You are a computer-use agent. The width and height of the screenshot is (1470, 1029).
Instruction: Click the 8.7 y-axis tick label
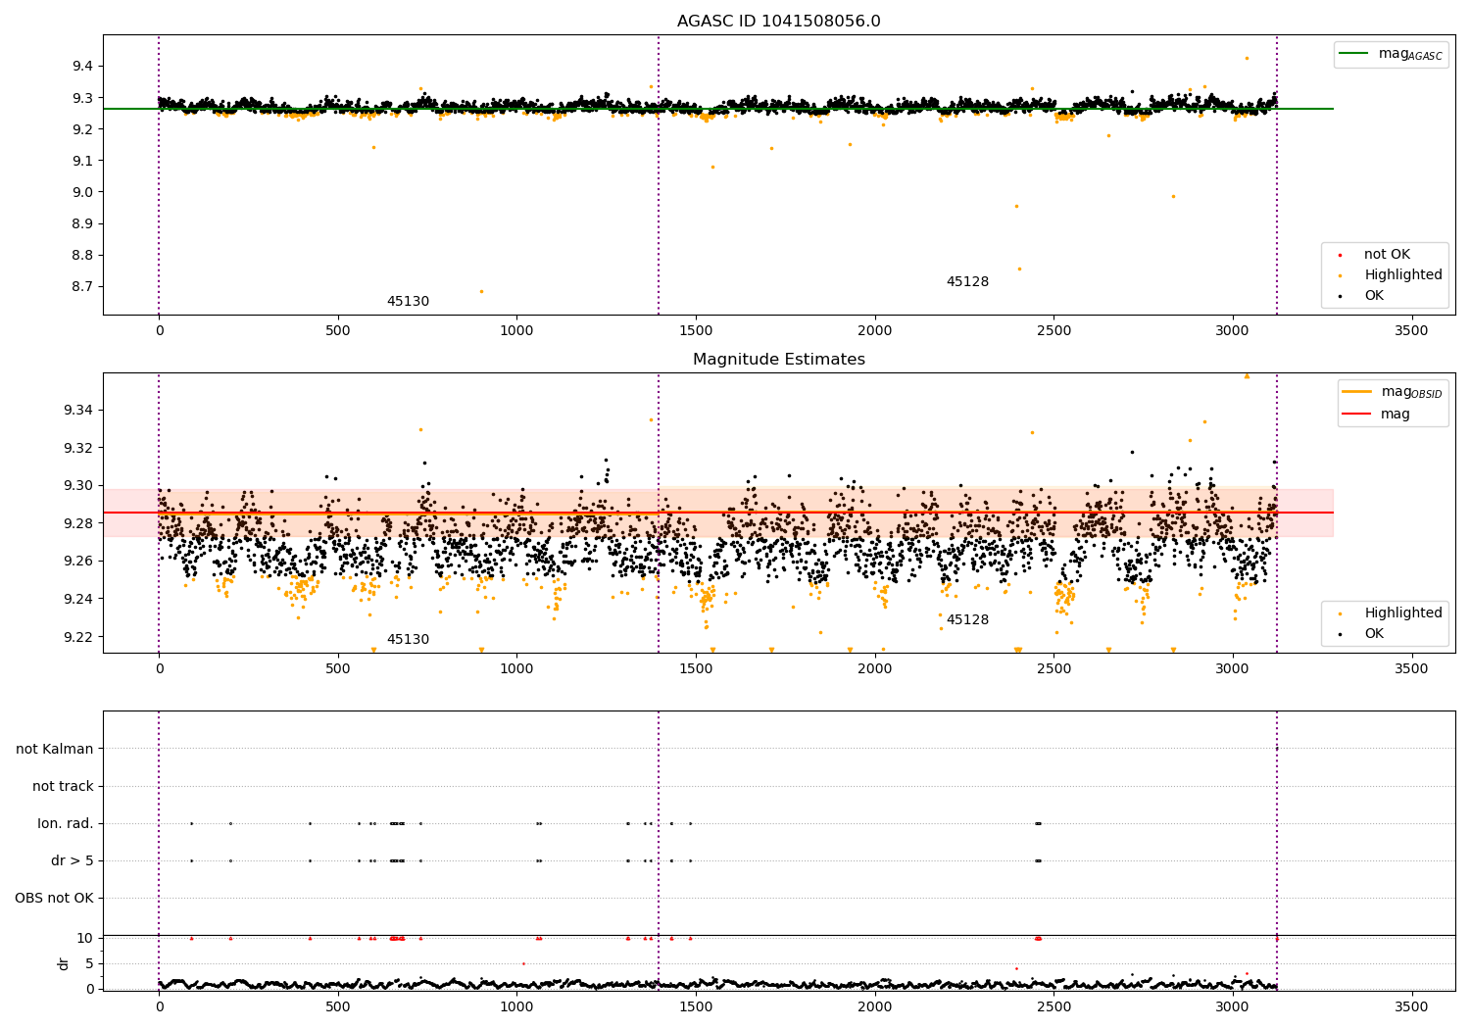pyautogui.click(x=82, y=286)
